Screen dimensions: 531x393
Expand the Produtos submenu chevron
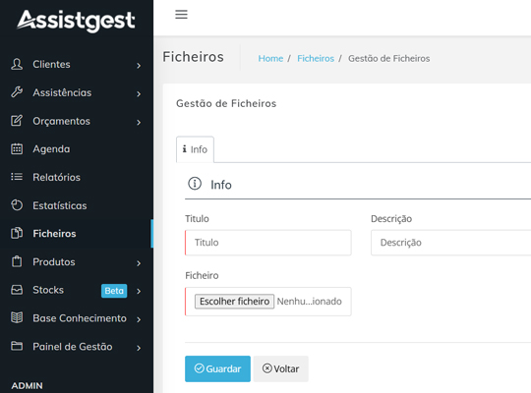point(139,263)
